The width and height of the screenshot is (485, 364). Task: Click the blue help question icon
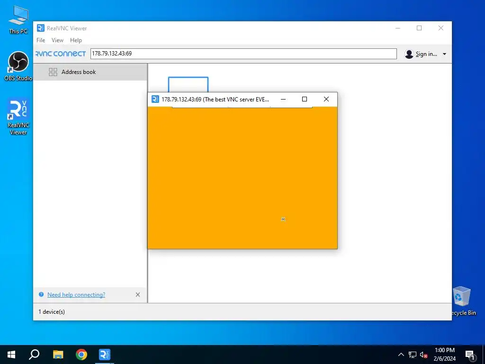[x=41, y=294]
